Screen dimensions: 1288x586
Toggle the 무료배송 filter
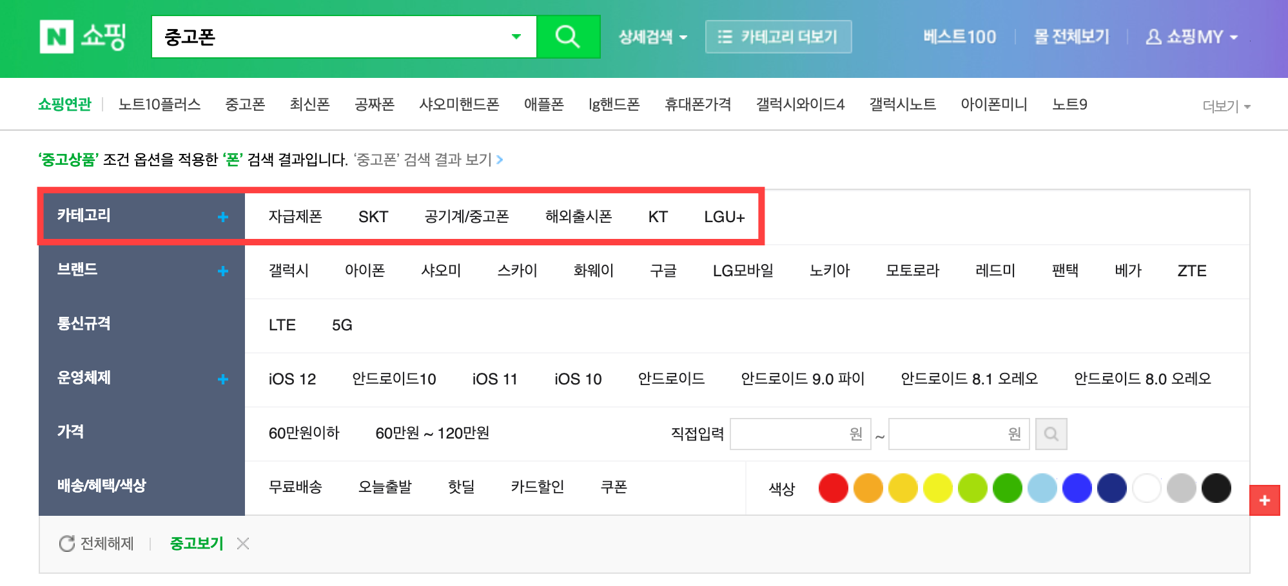pos(295,487)
